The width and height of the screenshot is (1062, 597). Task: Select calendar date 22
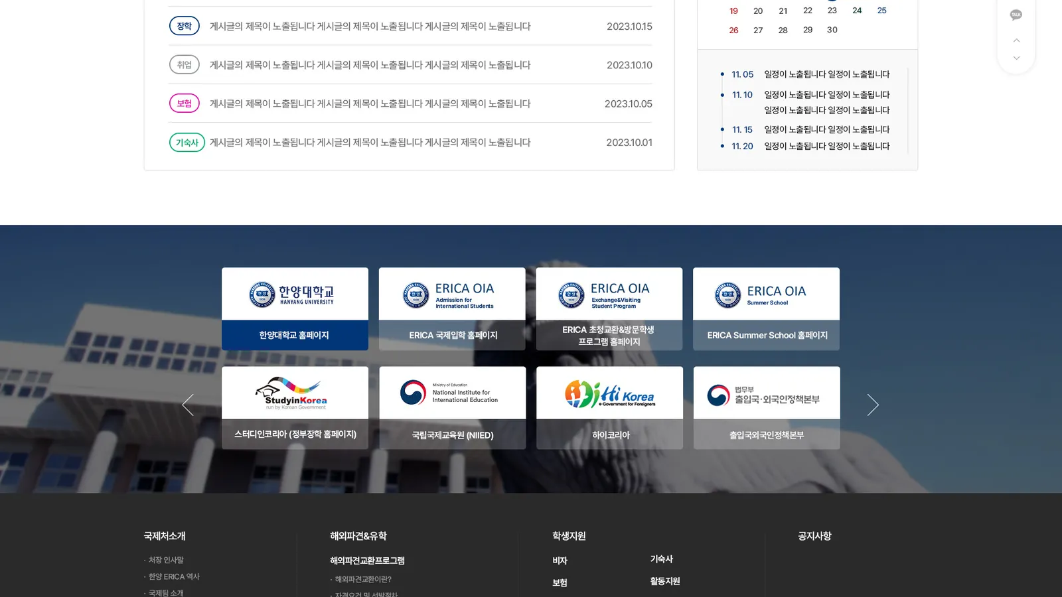pyautogui.click(x=808, y=11)
